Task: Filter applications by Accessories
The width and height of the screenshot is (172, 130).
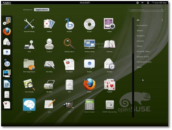Action: point(142,25)
